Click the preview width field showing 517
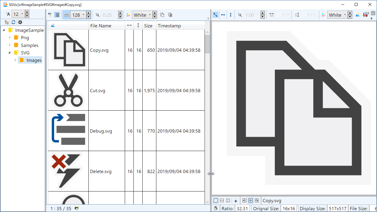The width and height of the screenshot is (377, 212). pos(283,15)
